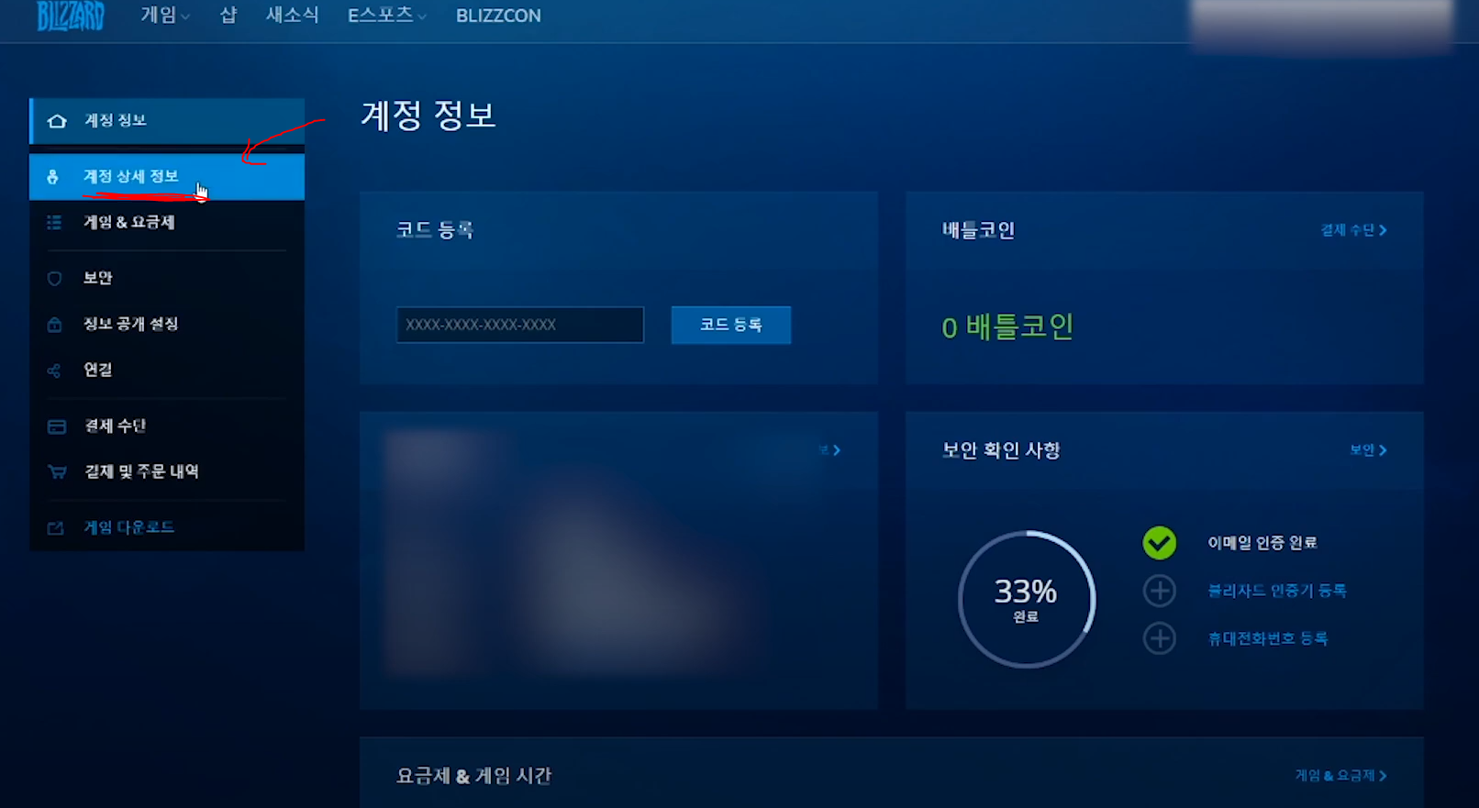The width and height of the screenshot is (1479, 808).
Task: Select 계정 정보 in the sidebar
Action: point(167,121)
